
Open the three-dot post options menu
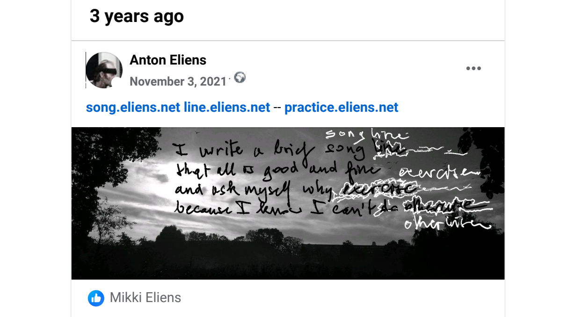pyautogui.click(x=473, y=69)
